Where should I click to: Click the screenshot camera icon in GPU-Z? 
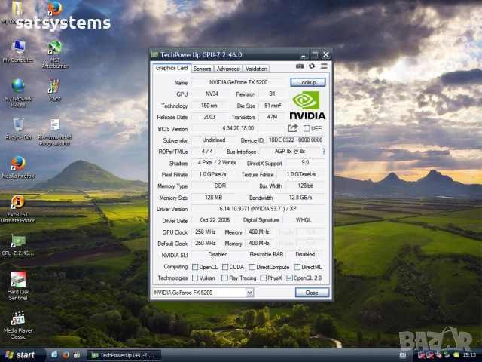coord(300,68)
